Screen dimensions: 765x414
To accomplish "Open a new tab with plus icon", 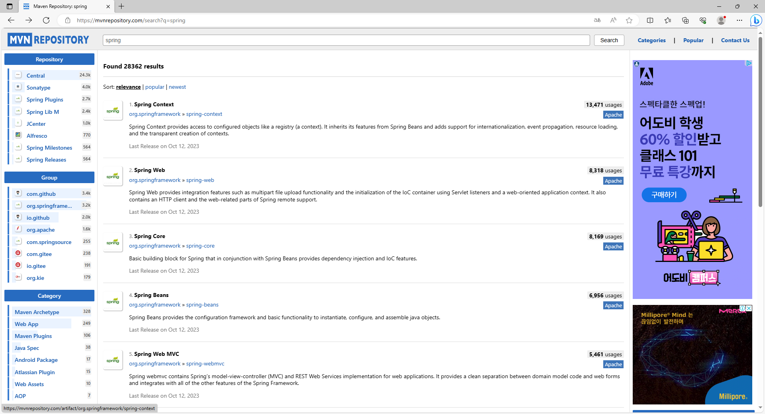I will tap(122, 6).
